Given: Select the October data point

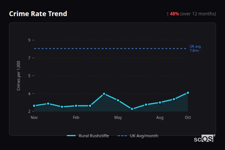Looking at the screenshot, I should pyautogui.click(x=188, y=93).
